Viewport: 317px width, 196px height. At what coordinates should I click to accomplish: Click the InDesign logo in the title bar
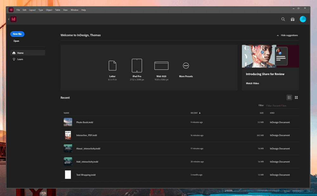tap(11, 10)
